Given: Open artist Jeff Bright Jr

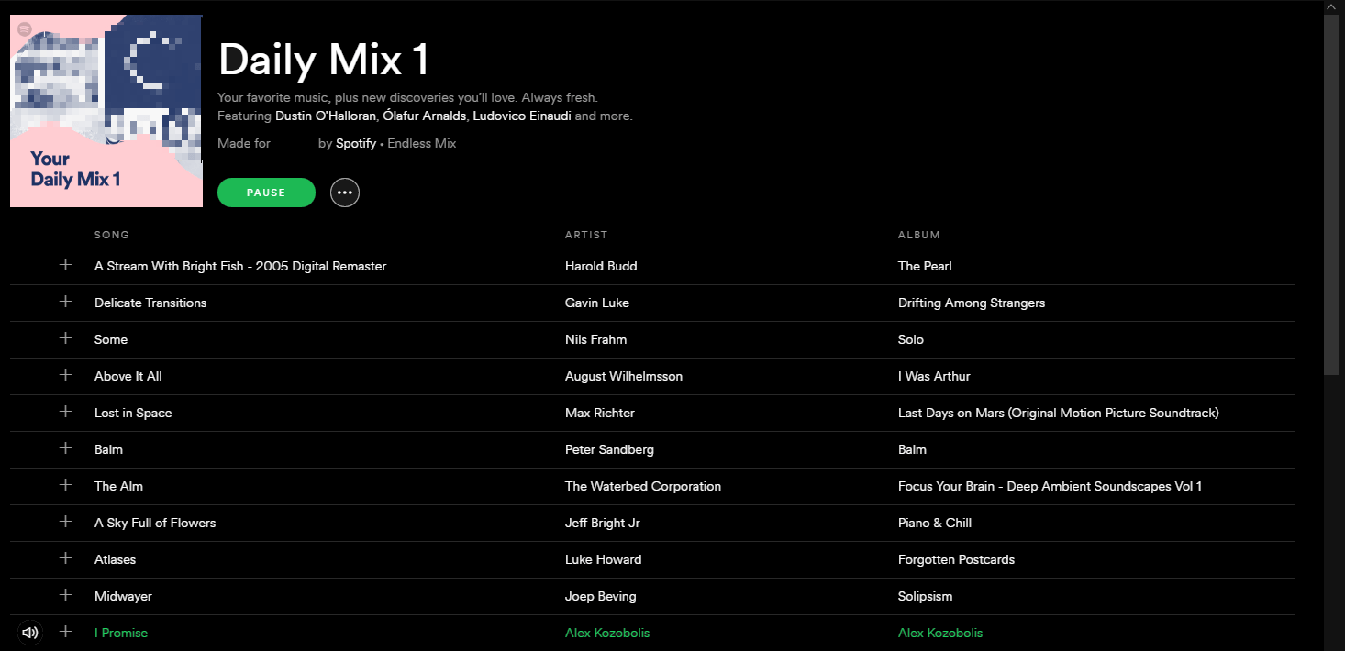Looking at the screenshot, I should (603, 523).
